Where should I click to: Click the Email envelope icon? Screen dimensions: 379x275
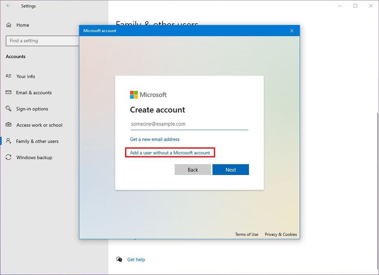[9, 92]
